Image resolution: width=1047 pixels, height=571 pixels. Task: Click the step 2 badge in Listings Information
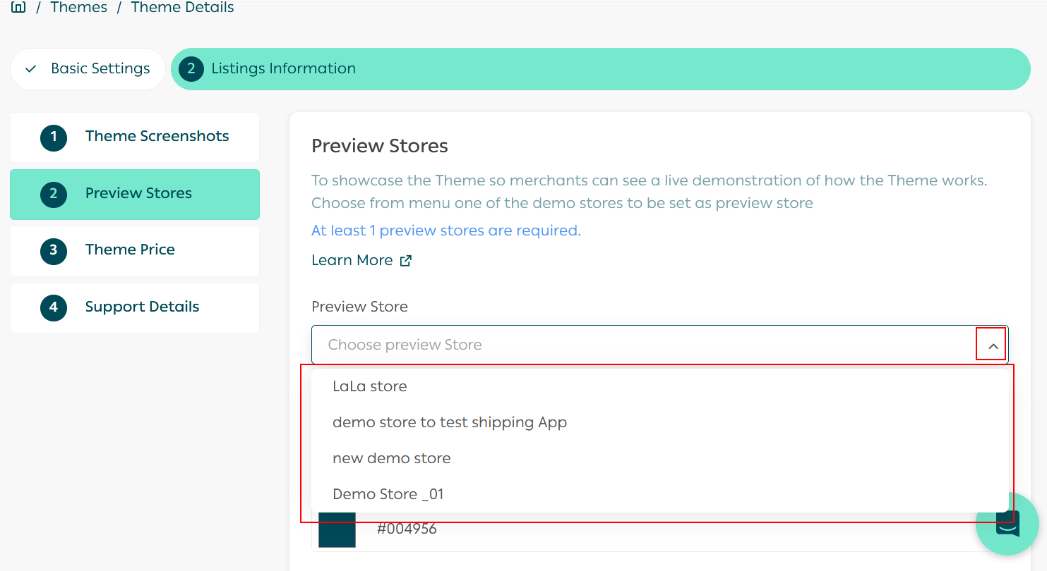point(191,69)
